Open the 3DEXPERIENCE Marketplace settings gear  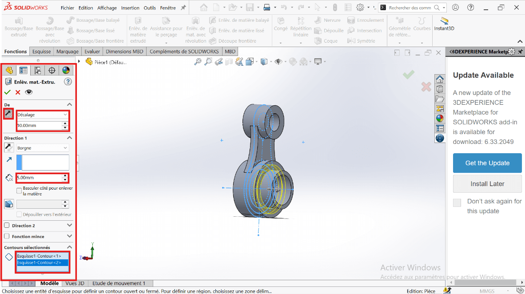click(x=512, y=52)
